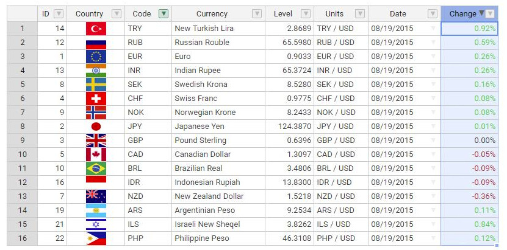Screen dimensions: 507x250
Task: Click the Japan flag in row 8
Action: pos(96,127)
